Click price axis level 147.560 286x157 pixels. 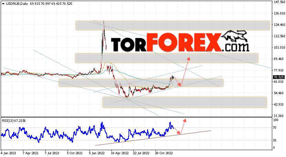pos(279,2)
